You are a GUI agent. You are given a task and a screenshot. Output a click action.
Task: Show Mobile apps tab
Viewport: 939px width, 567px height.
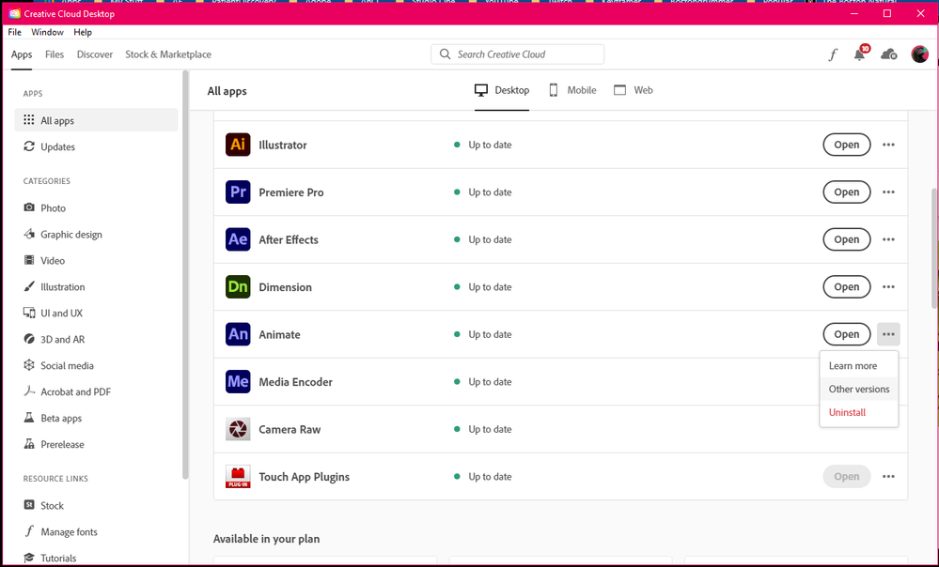pyautogui.click(x=572, y=90)
